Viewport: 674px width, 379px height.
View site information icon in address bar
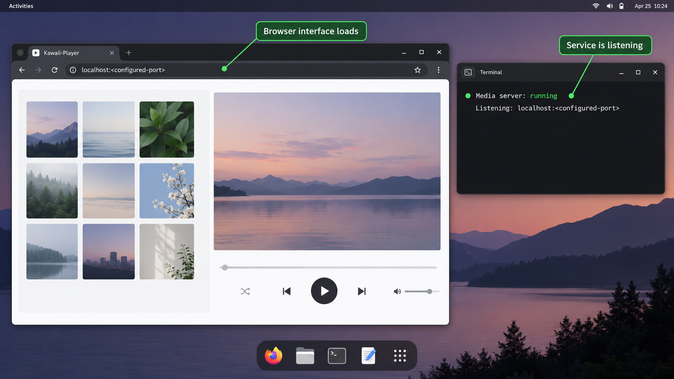click(x=73, y=70)
